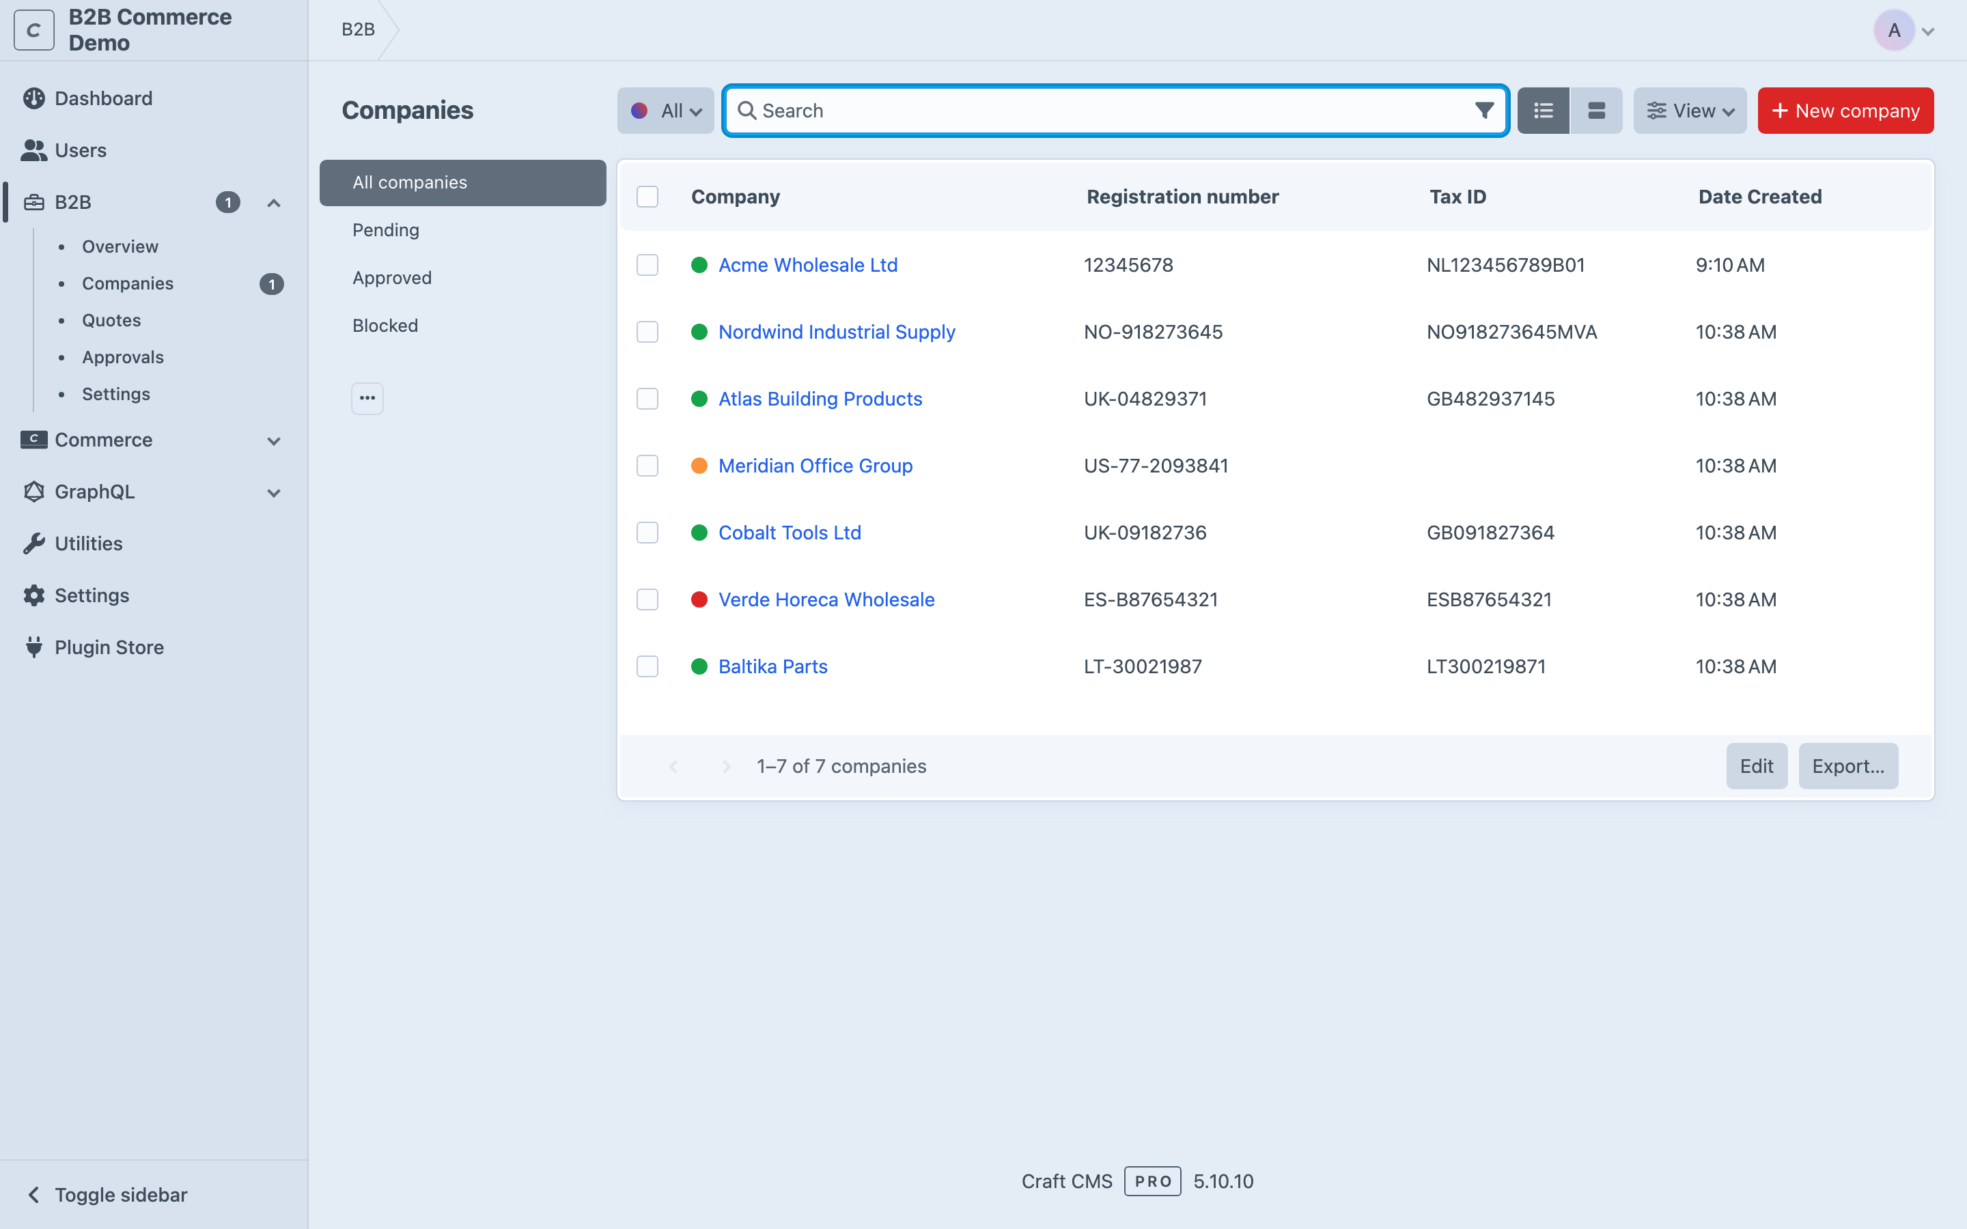Open B2B Settings subnav item

point(116,394)
